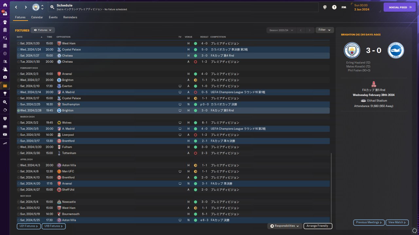Open the help question mark icon
The width and height of the screenshot is (419, 235).
coord(334,7)
